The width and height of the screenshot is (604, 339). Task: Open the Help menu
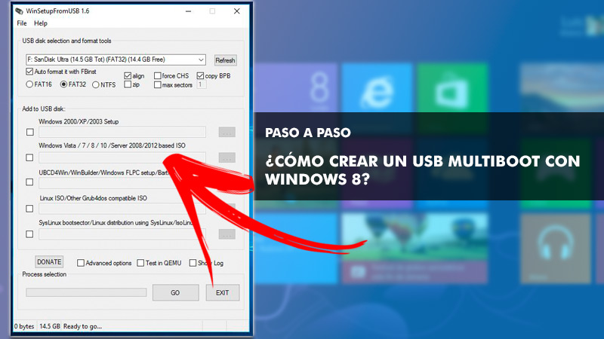click(41, 23)
